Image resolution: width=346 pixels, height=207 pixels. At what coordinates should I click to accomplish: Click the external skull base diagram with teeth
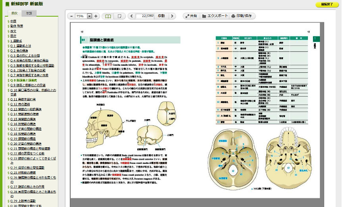pyautogui.click(x=288, y=158)
